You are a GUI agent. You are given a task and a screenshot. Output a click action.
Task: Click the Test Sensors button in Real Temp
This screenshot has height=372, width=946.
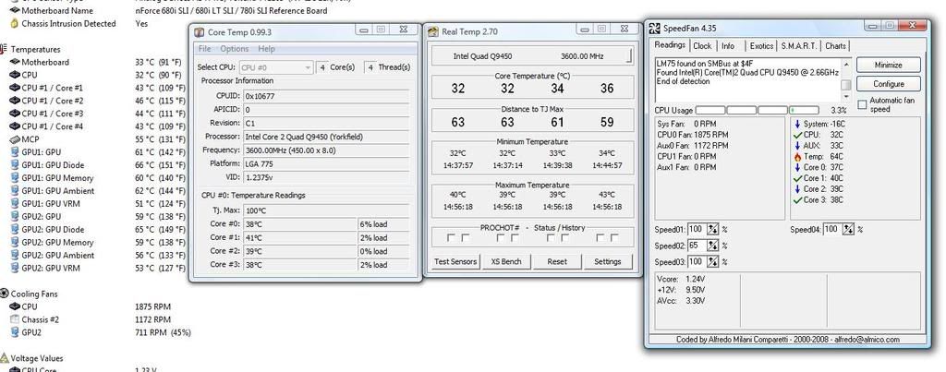click(x=455, y=261)
